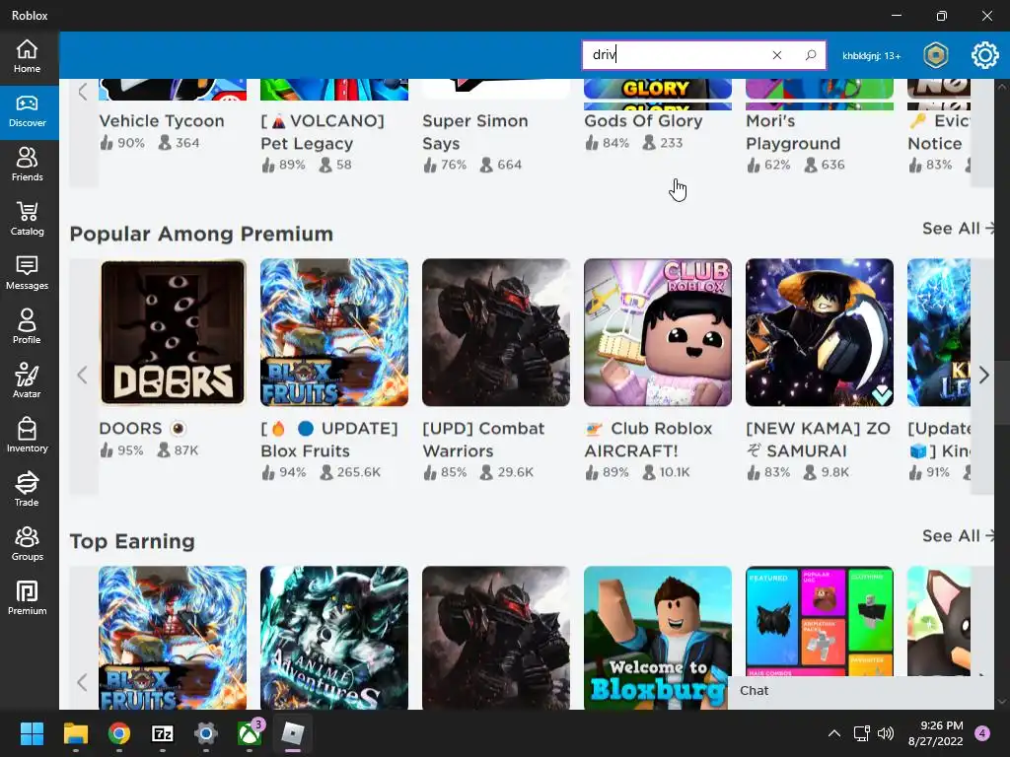Viewport: 1010px width, 757px height.
Task: Open Blox Fruits in Popular Among Premium
Action: [x=334, y=332]
